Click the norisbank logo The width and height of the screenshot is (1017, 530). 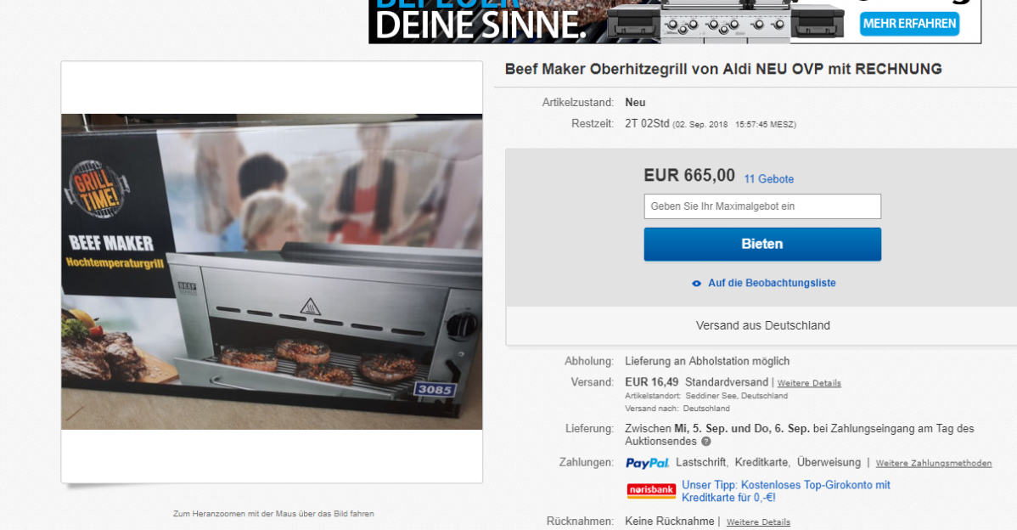point(650,490)
